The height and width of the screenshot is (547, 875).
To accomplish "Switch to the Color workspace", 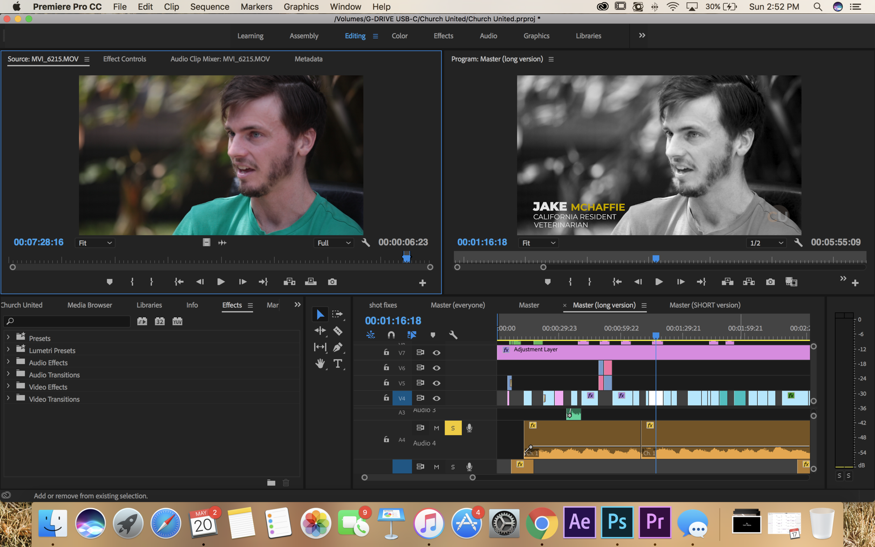I will point(399,36).
